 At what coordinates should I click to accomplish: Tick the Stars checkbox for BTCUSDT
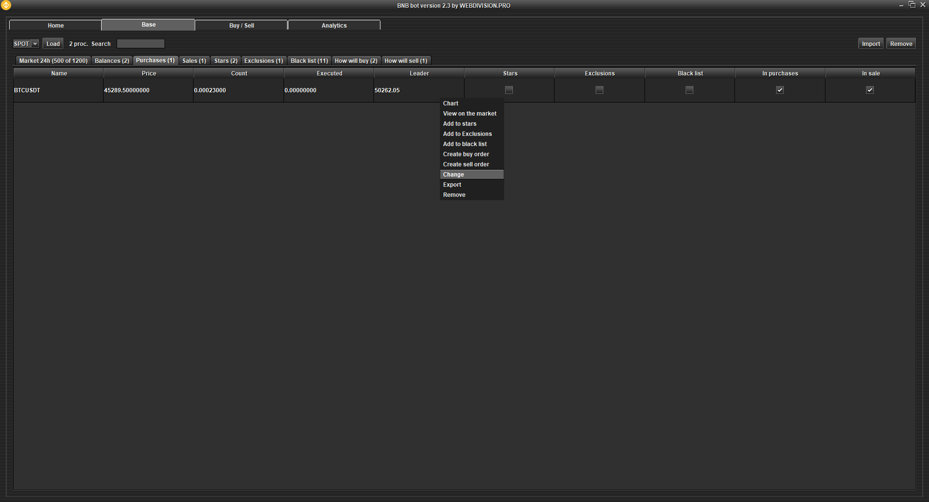tap(509, 90)
